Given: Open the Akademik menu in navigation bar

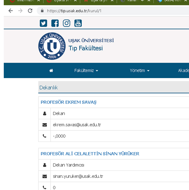Looking at the screenshot, I should [184, 70].
